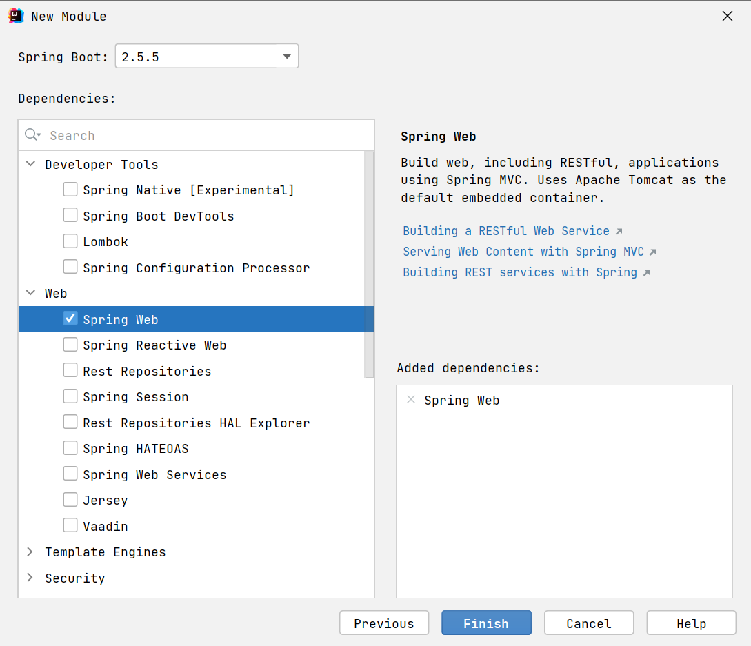The height and width of the screenshot is (646, 751).
Task: Select the Lombok row label
Action: tap(106, 242)
